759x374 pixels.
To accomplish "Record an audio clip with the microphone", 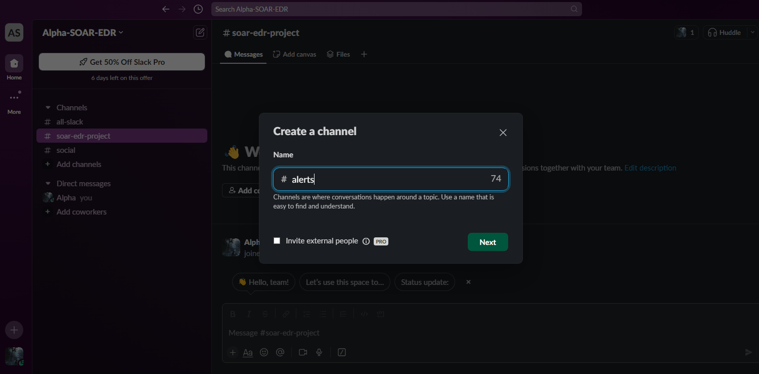I will 319,353.
